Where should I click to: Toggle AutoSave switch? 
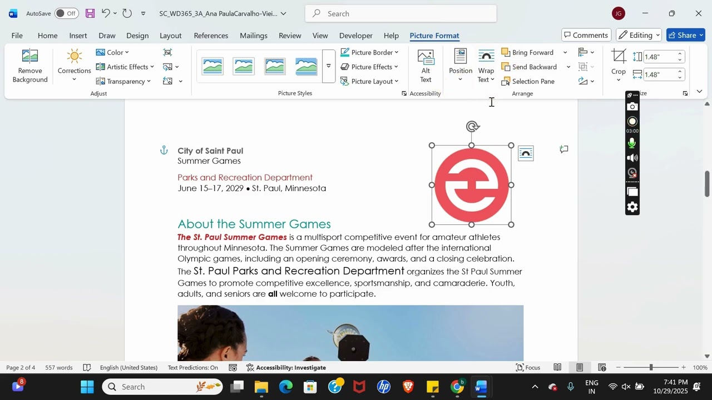pos(67,13)
